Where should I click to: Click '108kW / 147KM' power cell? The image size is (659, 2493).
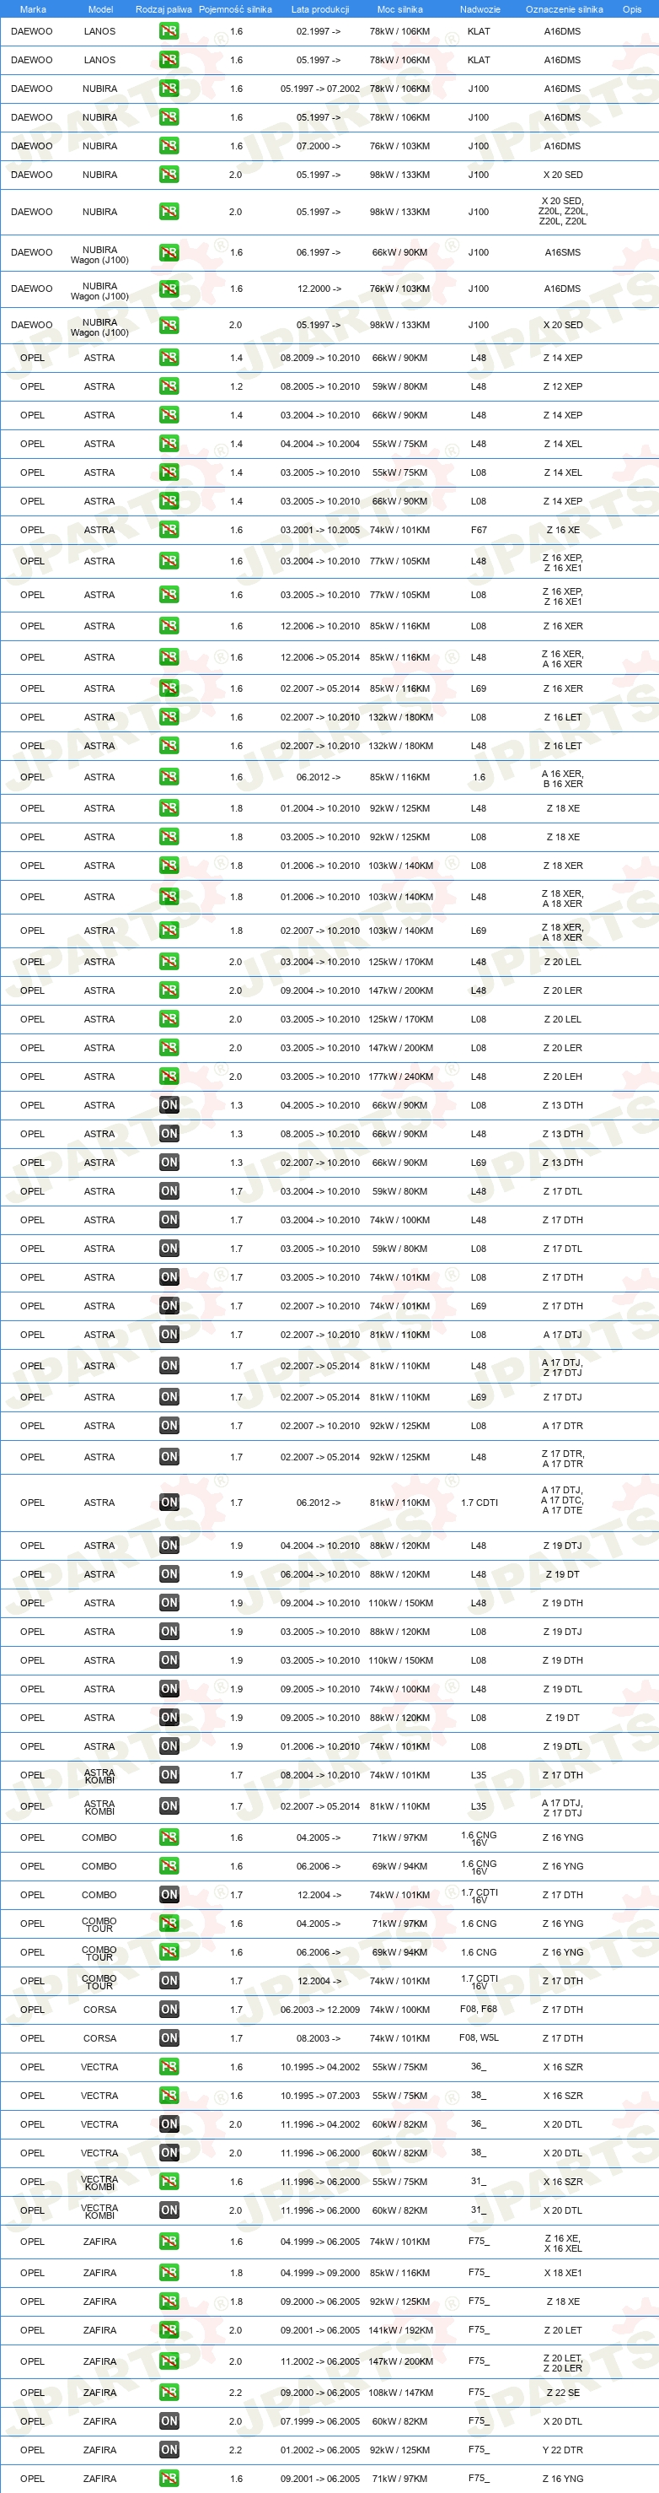(x=401, y=2393)
